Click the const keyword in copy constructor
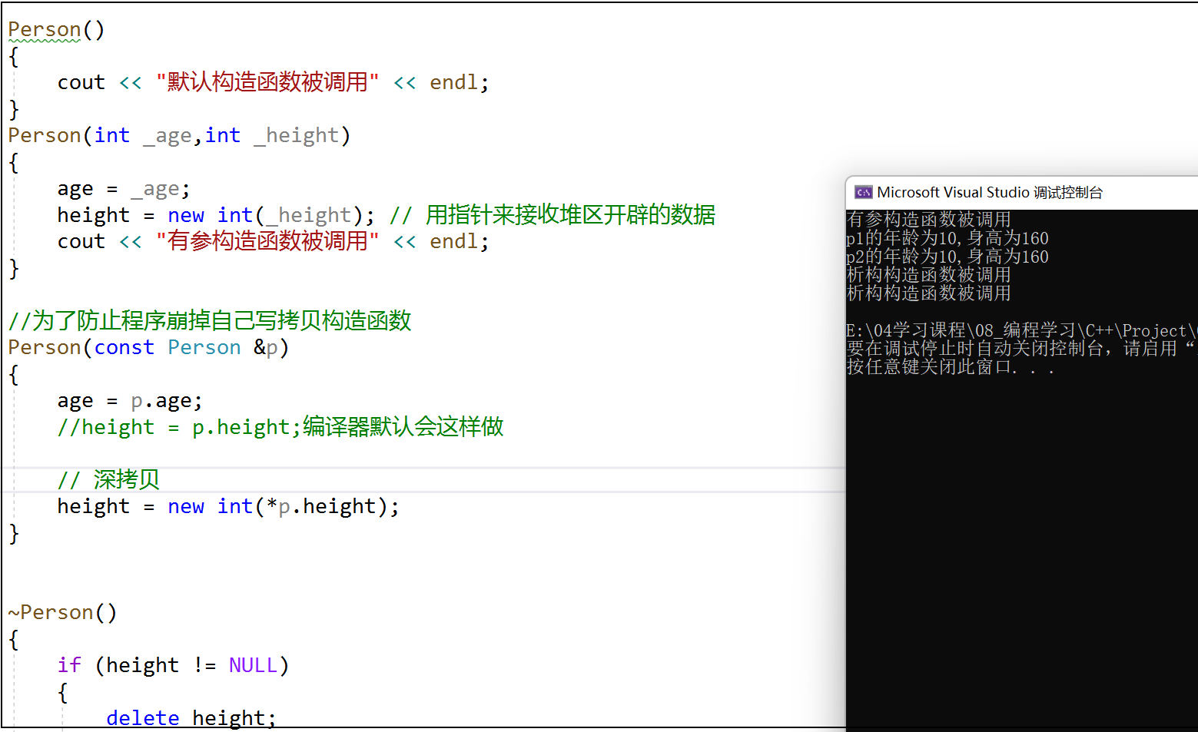Screen dimensions: 1198x732 click(x=124, y=348)
